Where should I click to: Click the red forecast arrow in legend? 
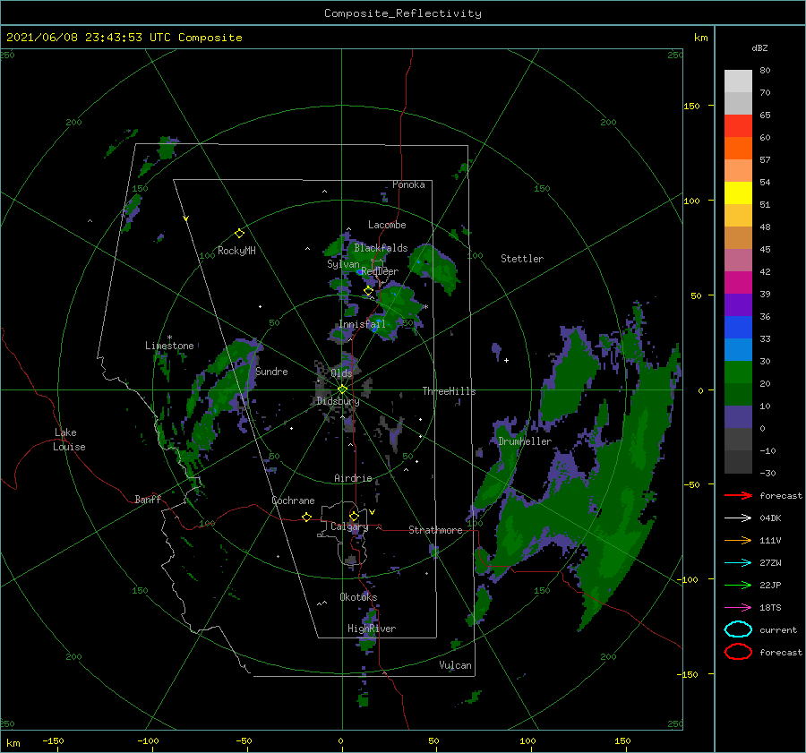738,495
